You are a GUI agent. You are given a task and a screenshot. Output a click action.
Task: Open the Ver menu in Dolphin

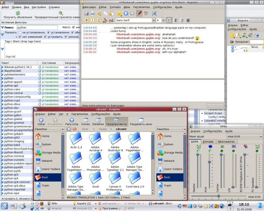(x=61, y=114)
